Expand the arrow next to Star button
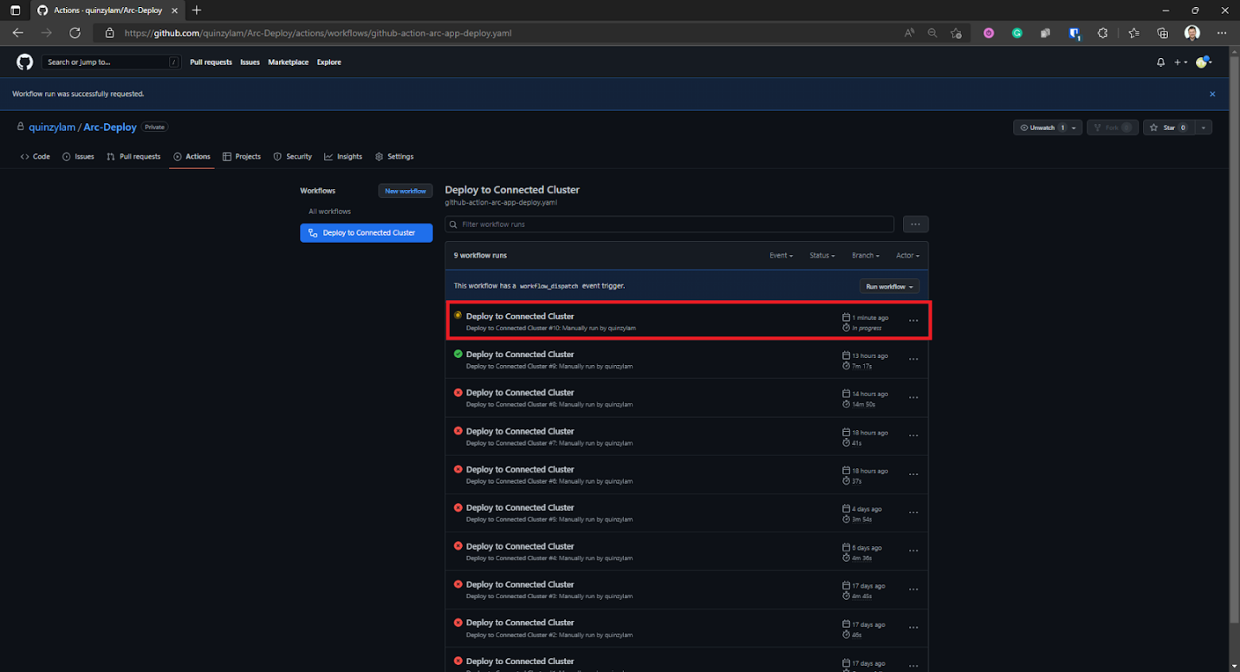This screenshot has width=1240, height=672. click(1204, 127)
